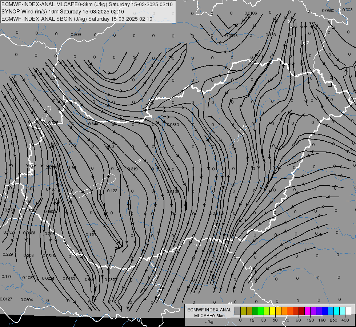
Task: Click the 0.229 grid value
Action: pyautogui.click(x=8, y=254)
